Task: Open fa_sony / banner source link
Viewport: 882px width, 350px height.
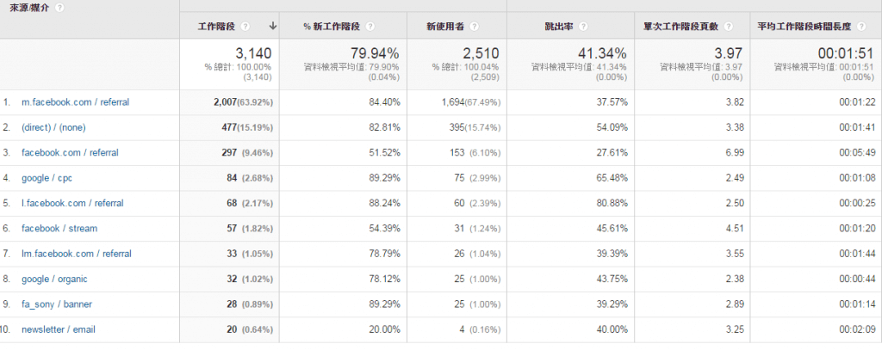Action: (x=57, y=304)
